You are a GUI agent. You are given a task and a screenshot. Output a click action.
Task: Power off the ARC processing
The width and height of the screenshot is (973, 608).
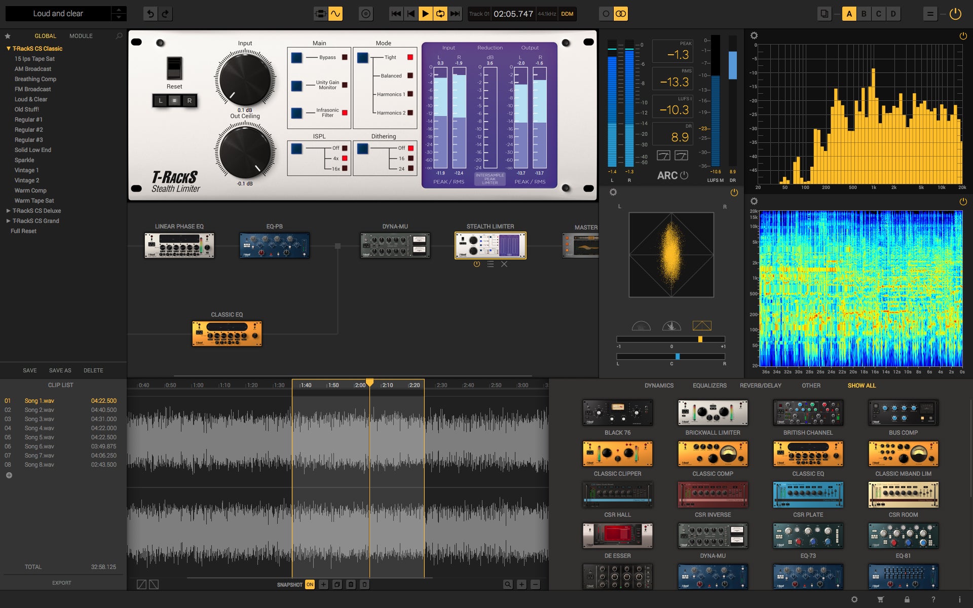[x=684, y=175]
